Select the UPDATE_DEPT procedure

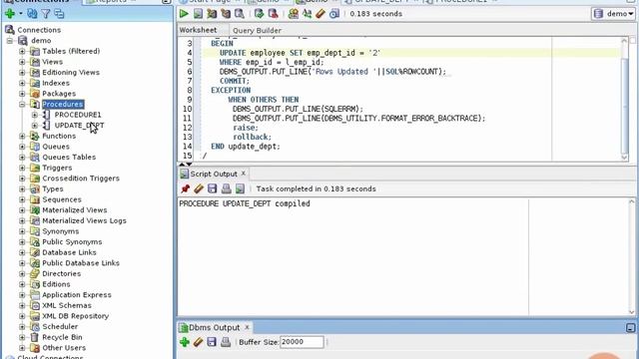click(x=79, y=126)
